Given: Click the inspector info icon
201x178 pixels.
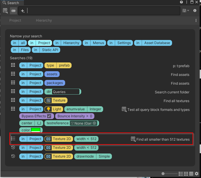Looking at the screenshot, I should tap(195, 11).
